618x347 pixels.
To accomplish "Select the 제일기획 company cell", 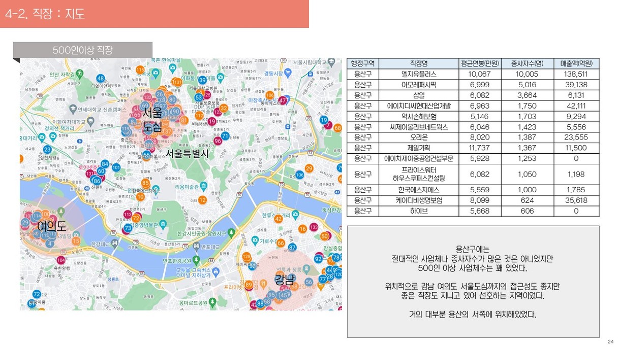I will pos(419,148).
